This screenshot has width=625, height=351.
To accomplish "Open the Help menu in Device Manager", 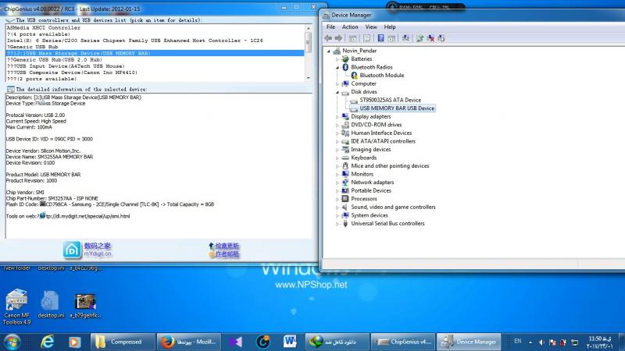I will point(390,27).
